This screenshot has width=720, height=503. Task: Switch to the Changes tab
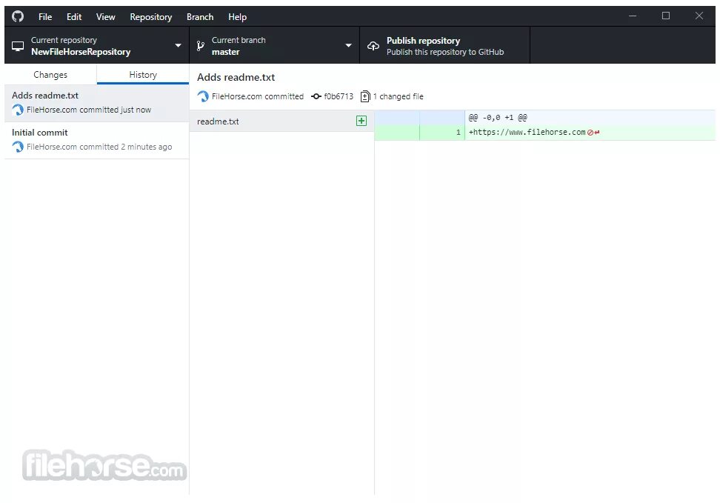[50, 74]
